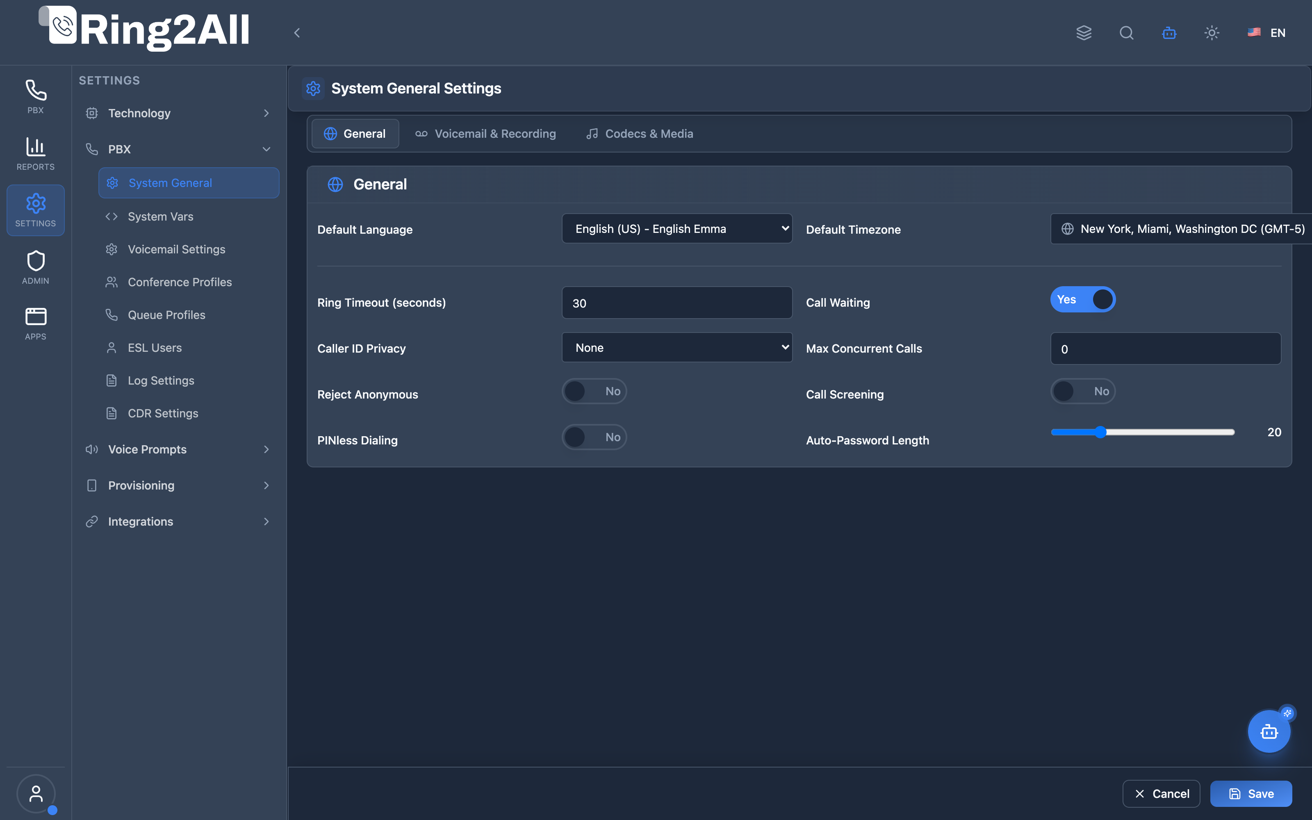Collapse the sidebar with the back chevron
This screenshot has height=820, width=1312.
[x=296, y=32]
